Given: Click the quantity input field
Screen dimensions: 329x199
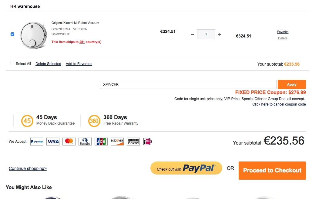Looking at the screenshot, I should (206, 34).
